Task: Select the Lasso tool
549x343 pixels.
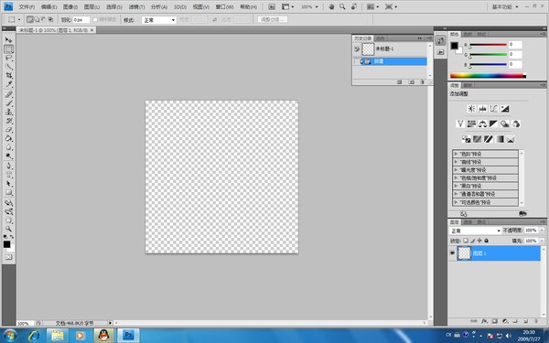Action: (x=9, y=59)
